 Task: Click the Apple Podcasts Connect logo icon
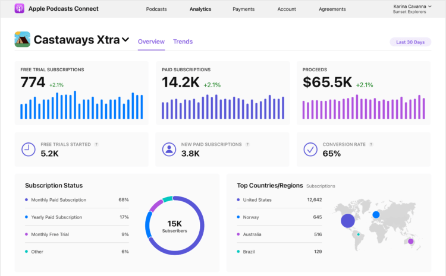point(20,8)
